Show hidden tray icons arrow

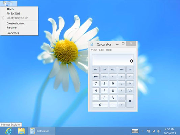143,131
